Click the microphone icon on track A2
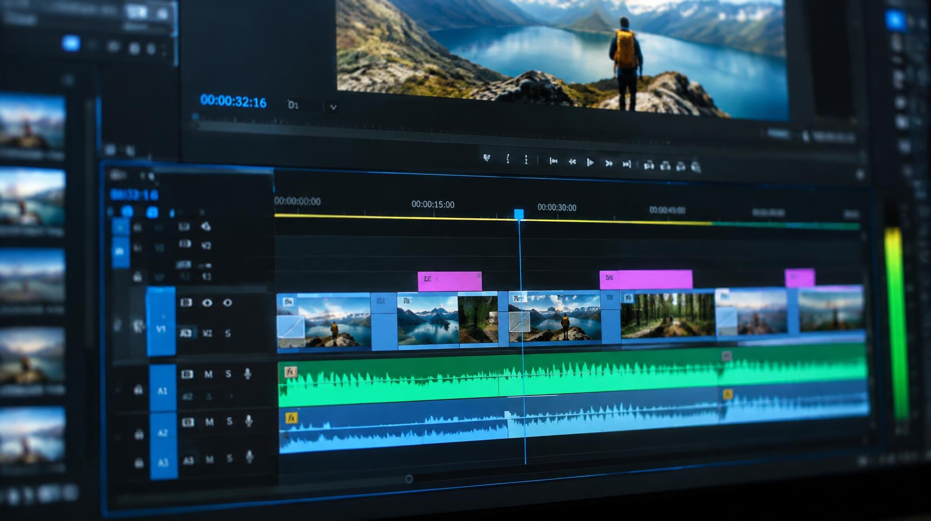The height and width of the screenshot is (521, 931). [249, 421]
